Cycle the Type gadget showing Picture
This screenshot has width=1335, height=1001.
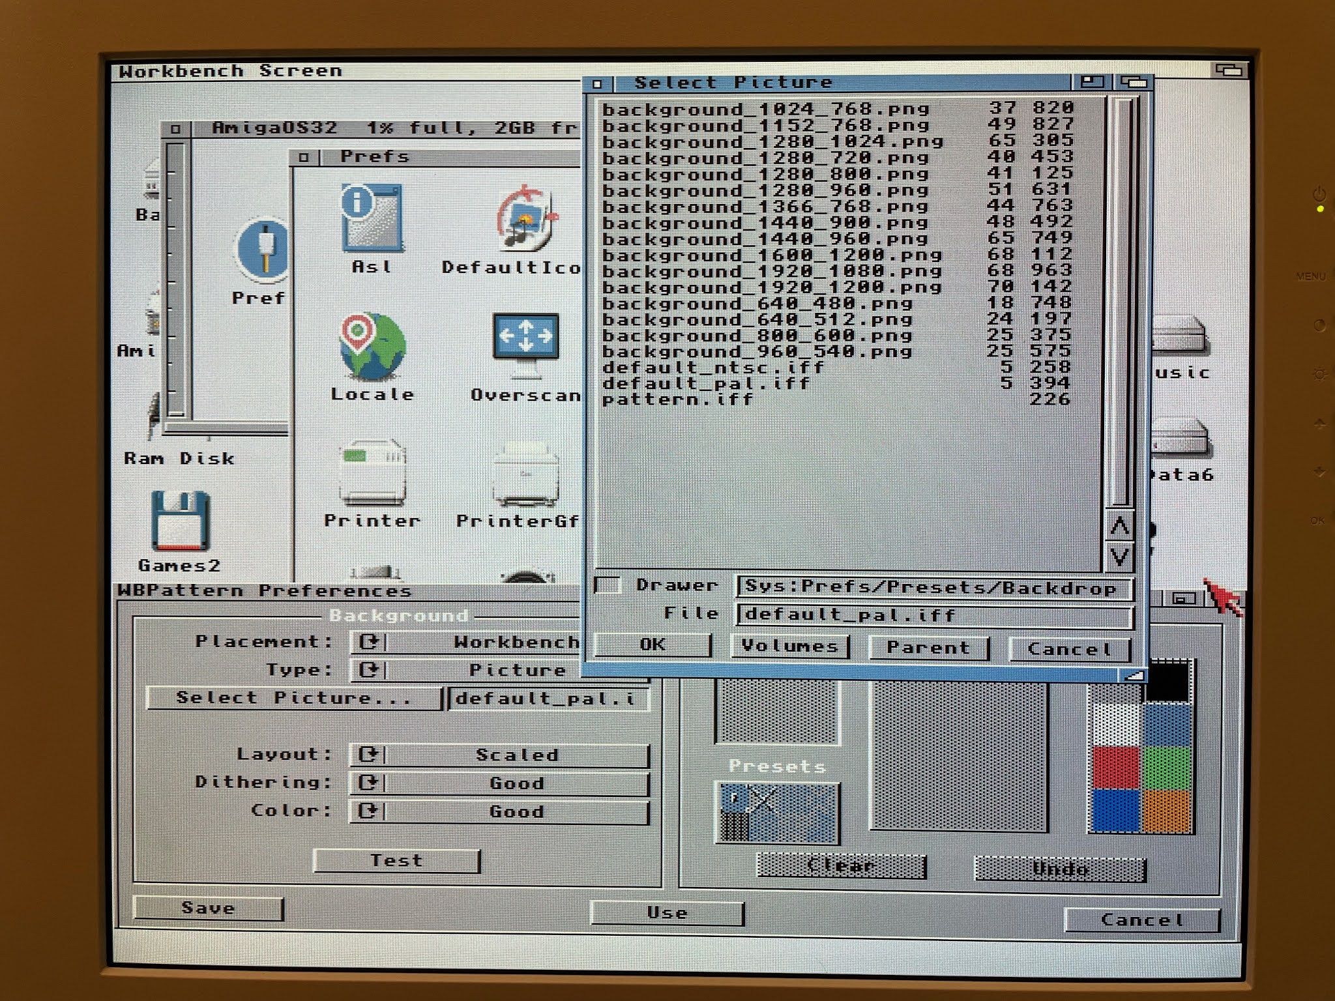(x=465, y=670)
